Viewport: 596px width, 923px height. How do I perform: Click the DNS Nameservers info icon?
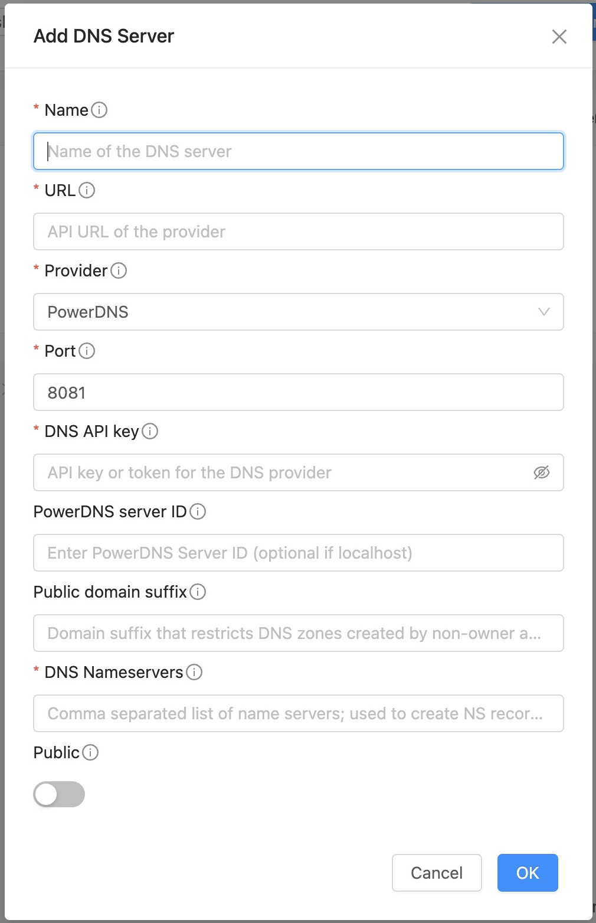point(194,672)
